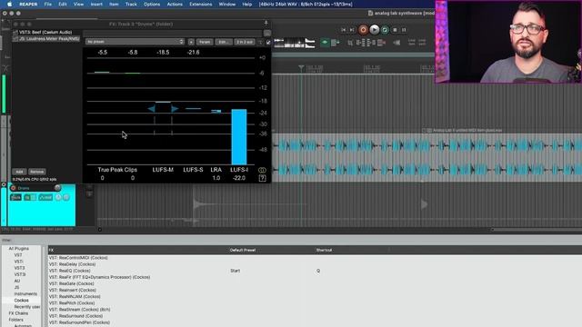Toggle metronome green toolbar icon
The height and width of the screenshot is (327, 582).
click(x=325, y=43)
